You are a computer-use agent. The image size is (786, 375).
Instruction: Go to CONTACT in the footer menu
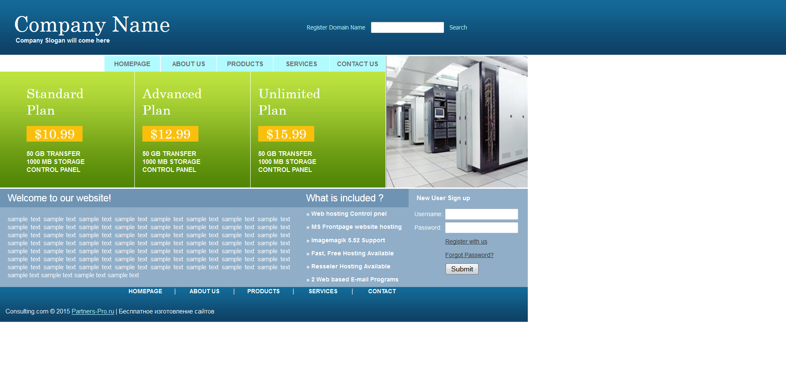382,291
